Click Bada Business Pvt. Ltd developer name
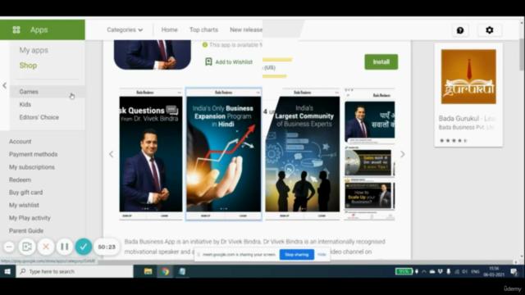This screenshot has width=525, height=295. (x=467, y=128)
